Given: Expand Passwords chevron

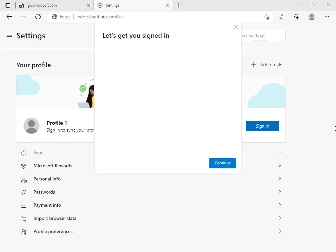Looking at the screenshot, I should (x=280, y=192).
